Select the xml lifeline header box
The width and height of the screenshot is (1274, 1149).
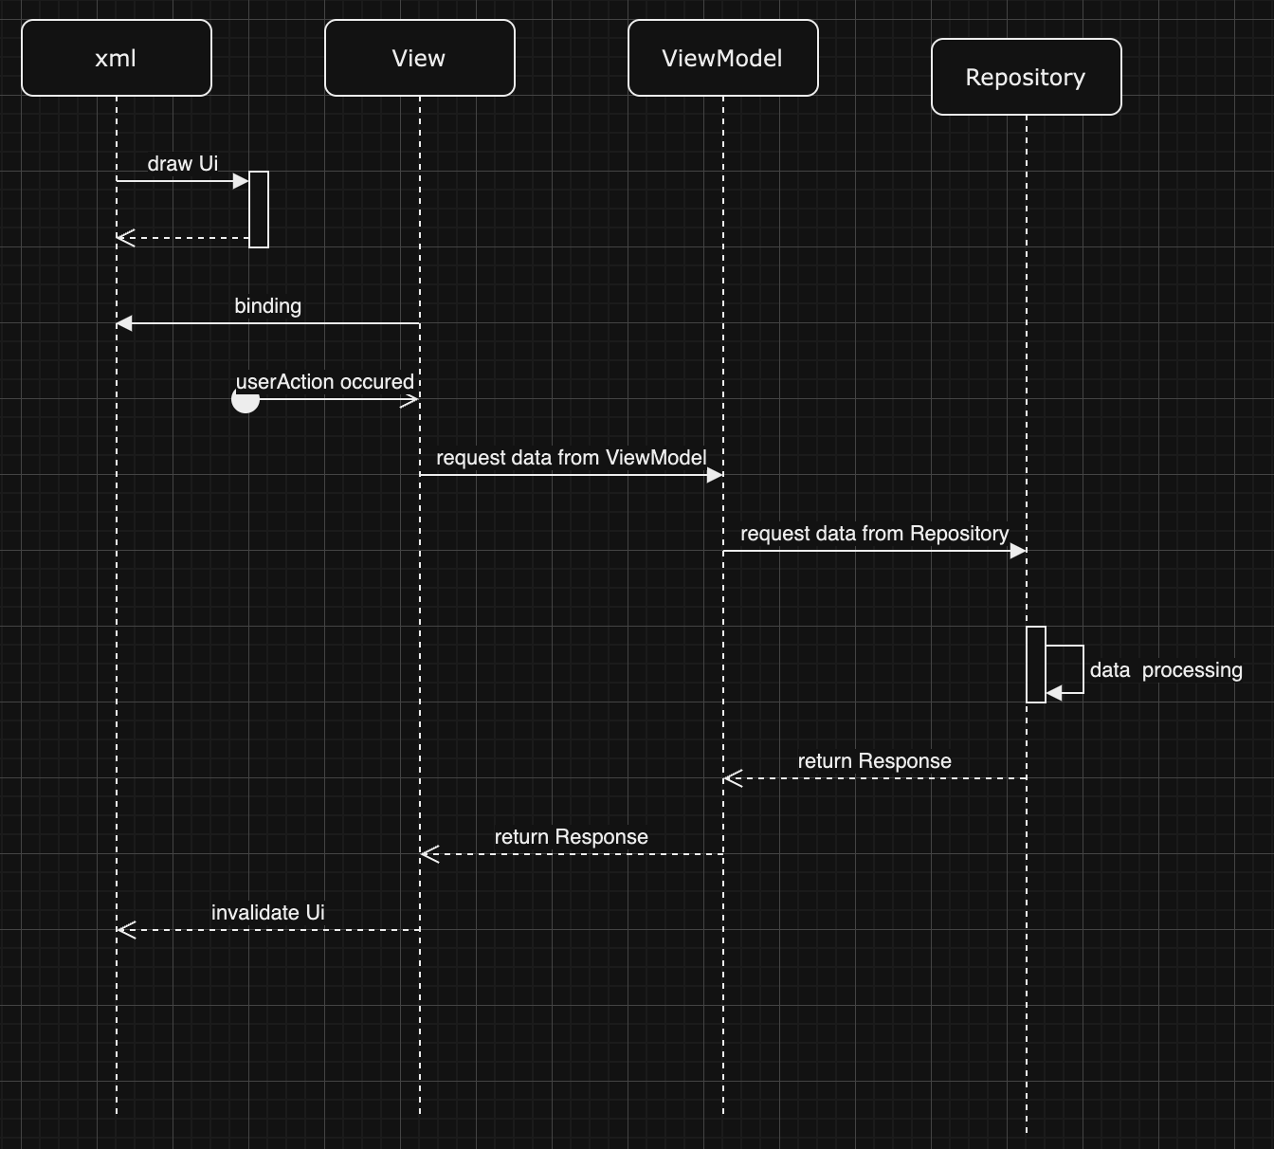click(x=116, y=57)
